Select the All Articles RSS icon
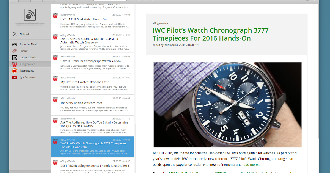 click(x=15, y=34)
